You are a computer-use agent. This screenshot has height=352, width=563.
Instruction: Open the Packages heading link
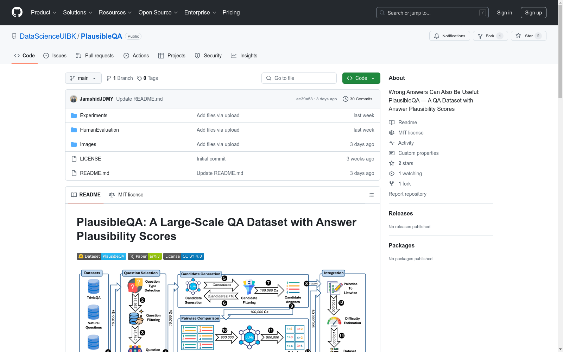tap(401, 245)
